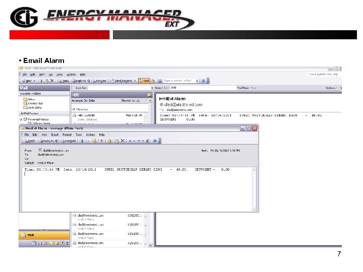The height and width of the screenshot is (272, 363).
Task: Click the New mail toolbar button
Action: (x=27, y=81)
